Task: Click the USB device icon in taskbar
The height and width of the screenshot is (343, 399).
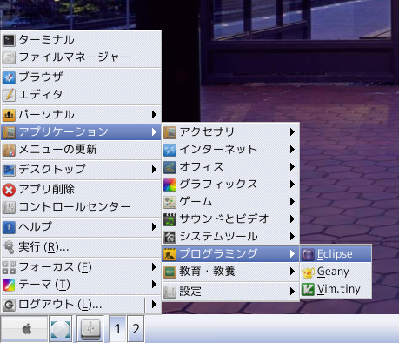Action: pos(90,329)
